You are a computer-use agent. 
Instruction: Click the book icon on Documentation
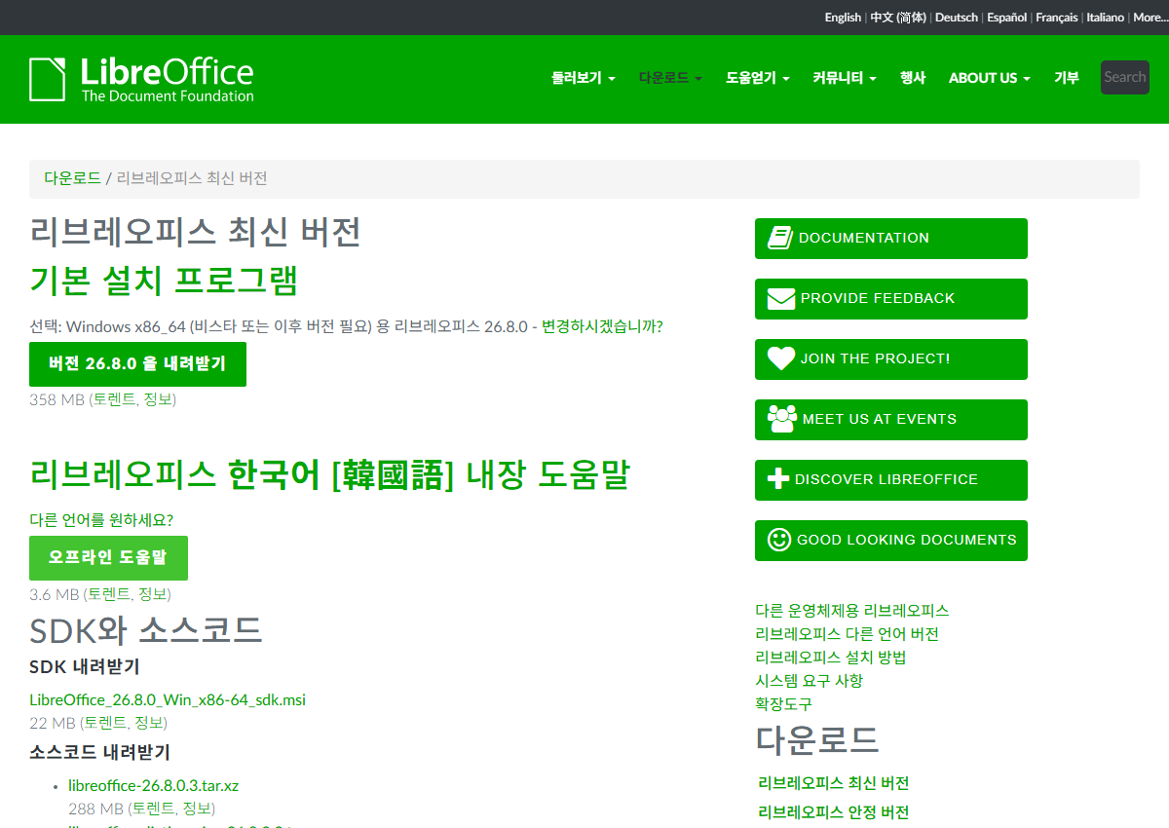pyautogui.click(x=779, y=238)
